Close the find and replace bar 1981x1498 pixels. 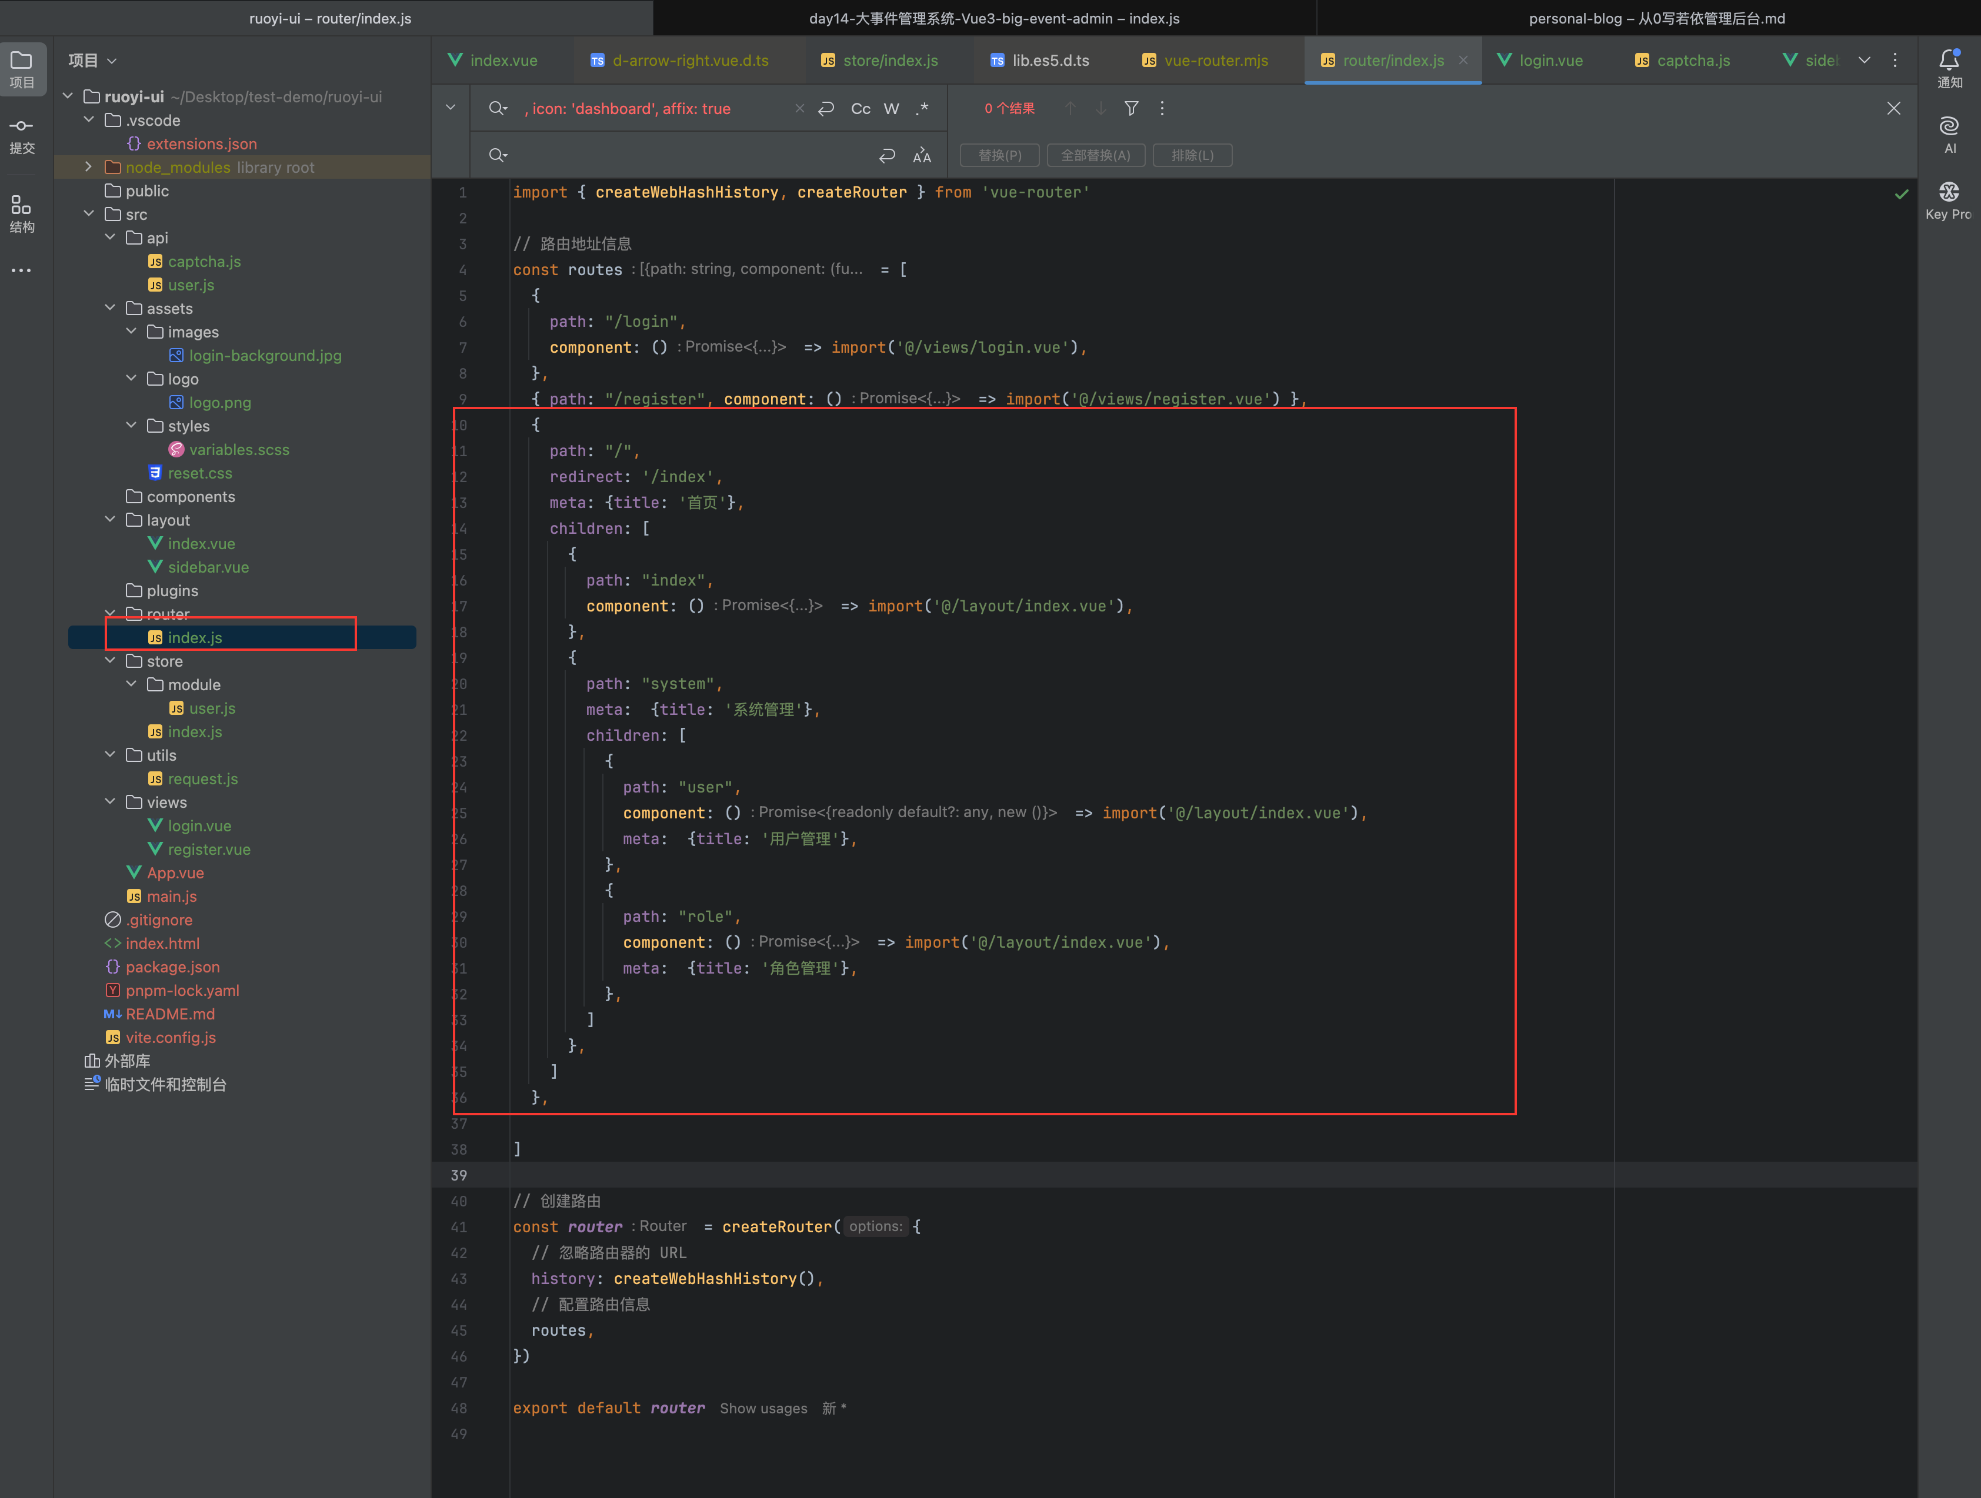tap(1893, 108)
